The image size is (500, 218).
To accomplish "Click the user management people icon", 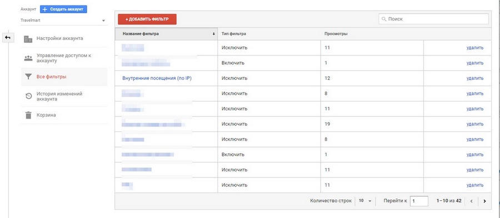I will coord(28,58).
